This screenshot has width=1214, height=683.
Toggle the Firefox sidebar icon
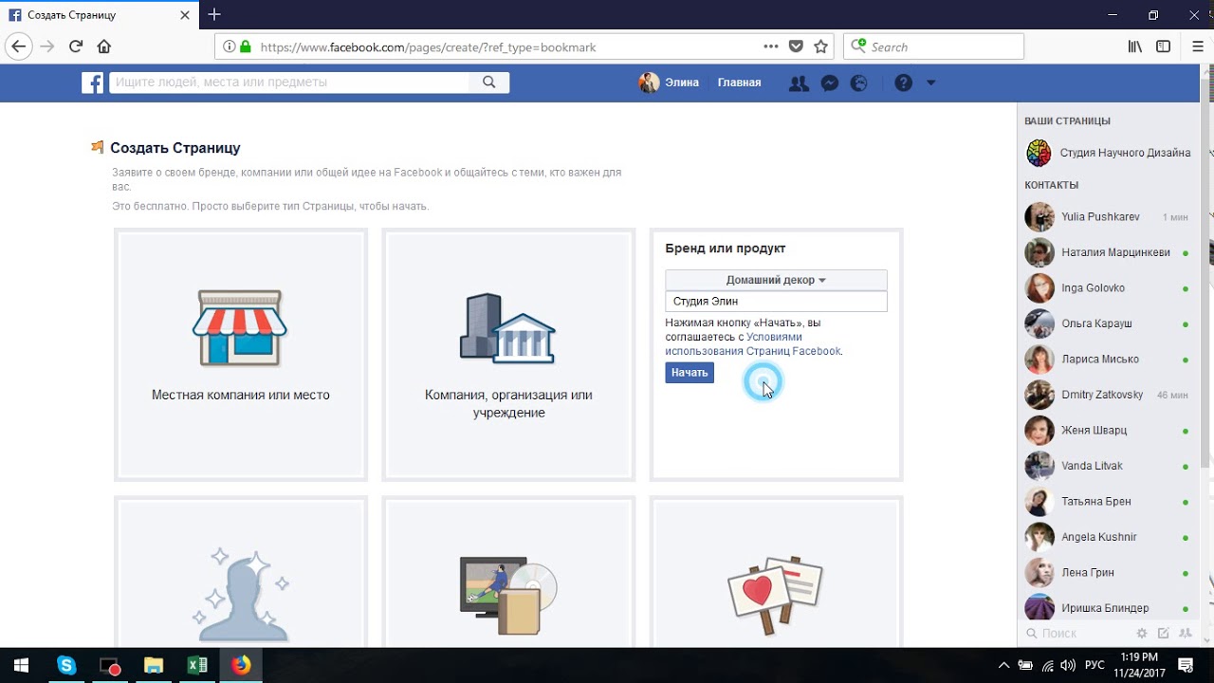[x=1163, y=46]
